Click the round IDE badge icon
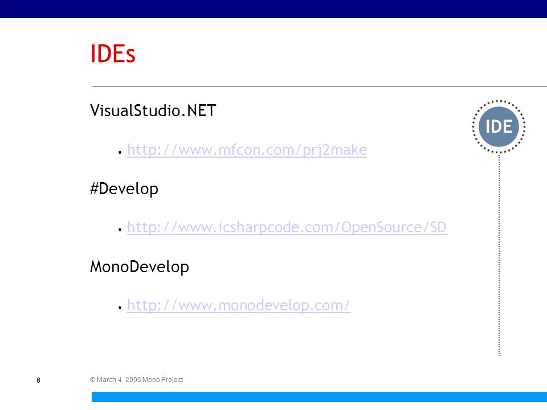The width and height of the screenshot is (547, 410). 499,126
